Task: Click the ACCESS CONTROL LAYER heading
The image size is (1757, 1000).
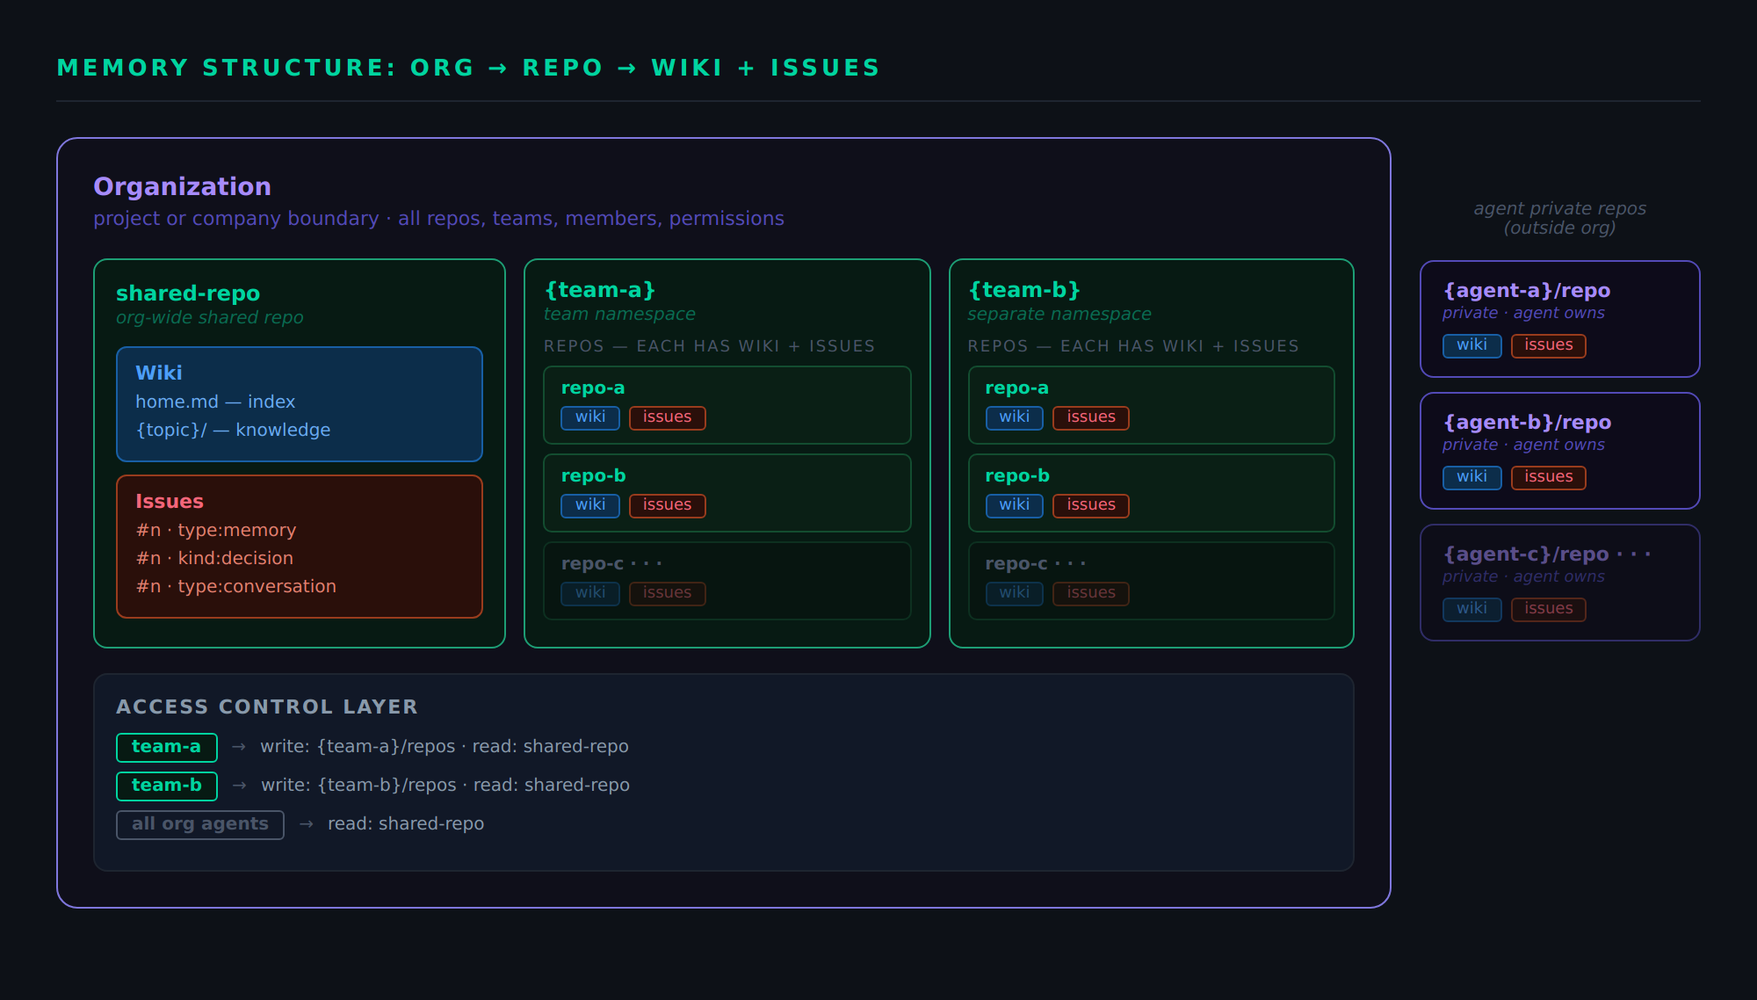Action: click(x=267, y=707)
